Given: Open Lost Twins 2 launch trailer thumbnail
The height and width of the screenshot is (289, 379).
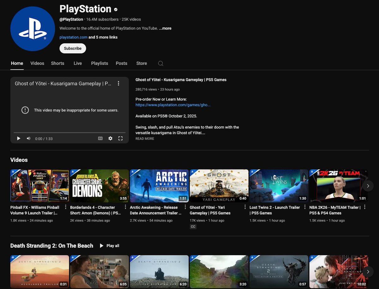Looking at the screenshot, I should pyautogui.click(x=279, y=185).
